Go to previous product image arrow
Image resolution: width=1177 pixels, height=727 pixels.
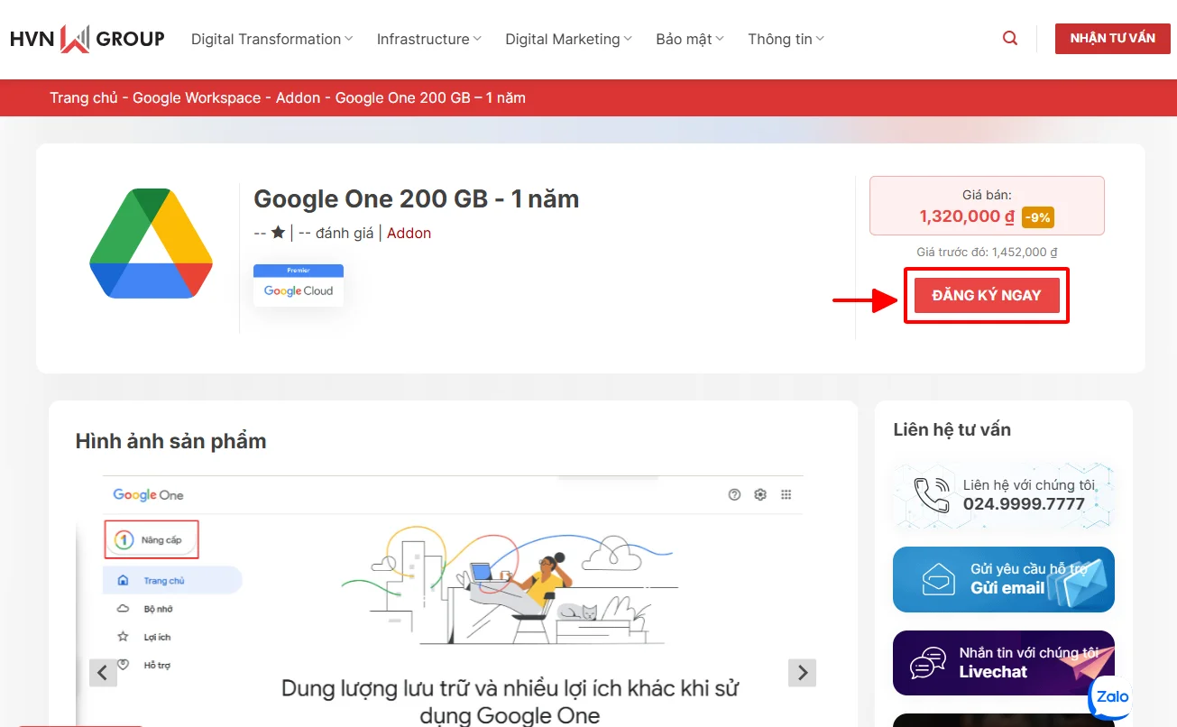(x=103, y=672)
